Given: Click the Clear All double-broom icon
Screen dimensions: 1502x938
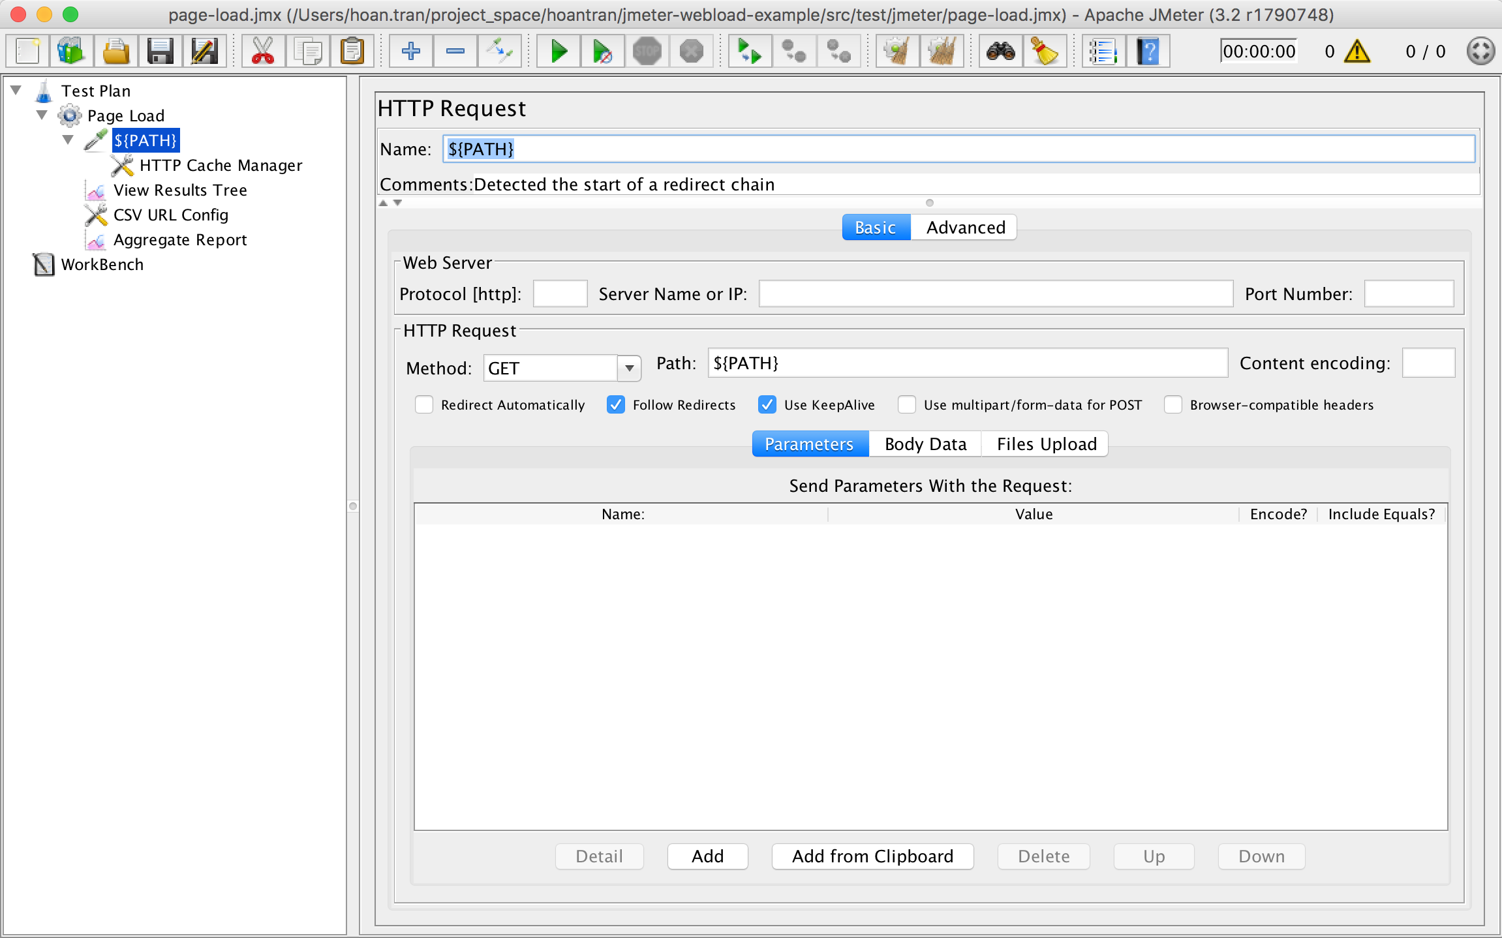Looking at the screenshot, I should pyautogui.click(x=942, y=51).
